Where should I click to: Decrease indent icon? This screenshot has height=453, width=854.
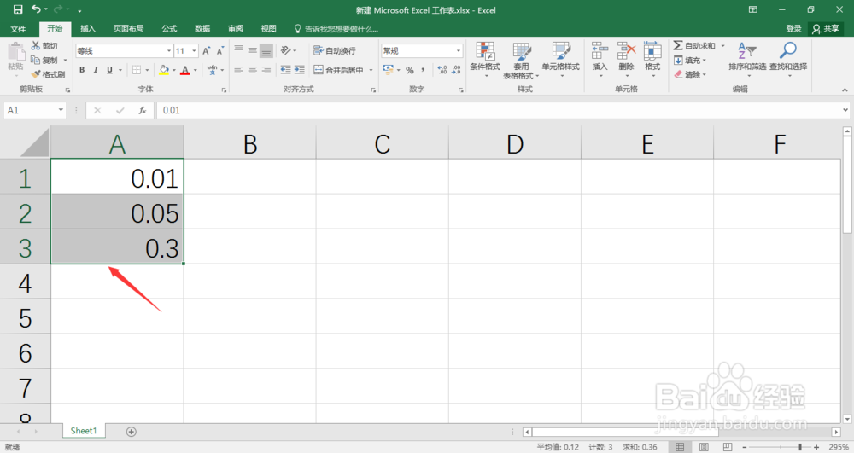[285, 70]
